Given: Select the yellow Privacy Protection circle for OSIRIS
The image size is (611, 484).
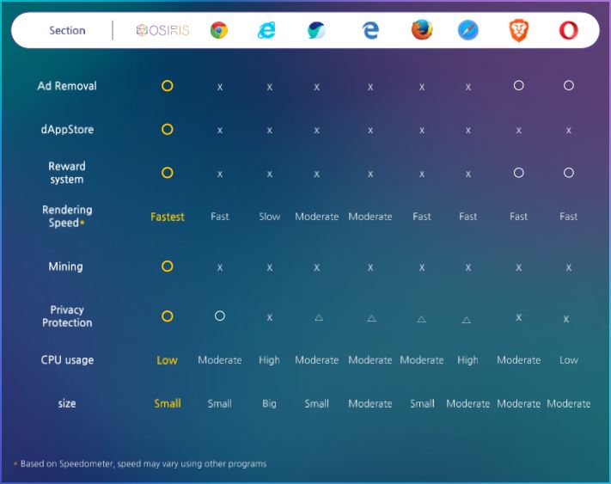Looking at the screenshot, I should (168, 316).
